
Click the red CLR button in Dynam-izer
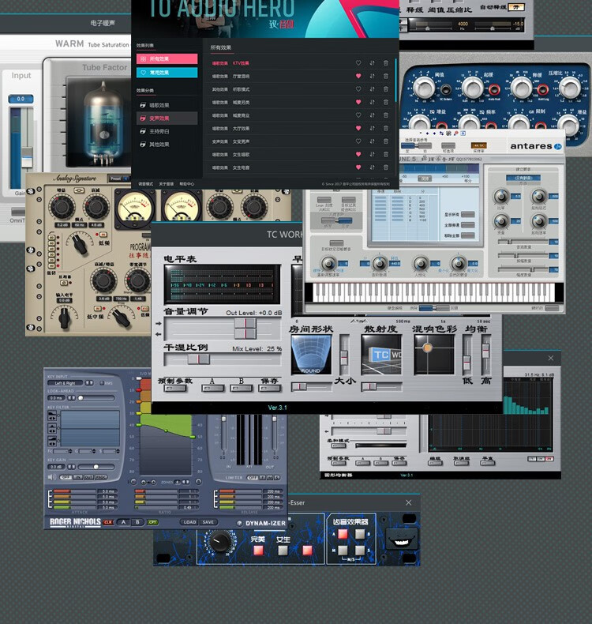point(108,522)
